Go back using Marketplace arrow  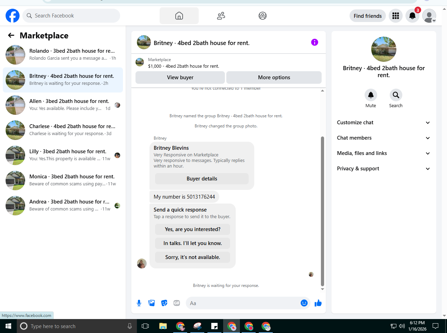click(x=11, y=35)
